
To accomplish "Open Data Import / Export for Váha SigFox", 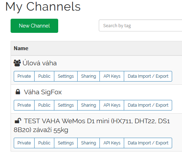I will coord(148,105).
